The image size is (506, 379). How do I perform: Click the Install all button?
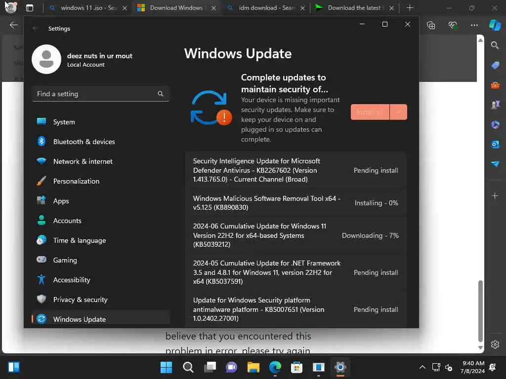(370, 112)
